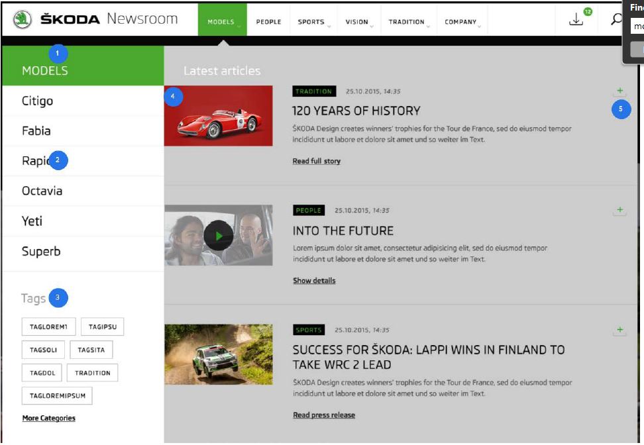
Task: Select the Rapid model entry
Action: tap(83, 161)
